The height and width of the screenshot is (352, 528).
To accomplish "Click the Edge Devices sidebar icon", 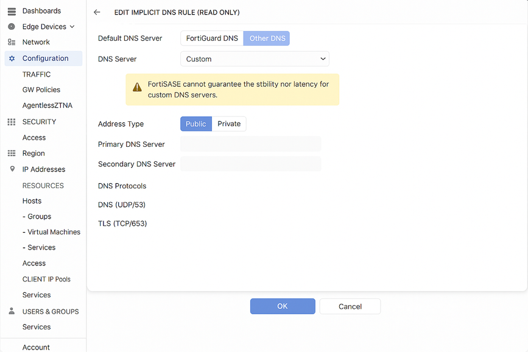I will coord(12,27).
